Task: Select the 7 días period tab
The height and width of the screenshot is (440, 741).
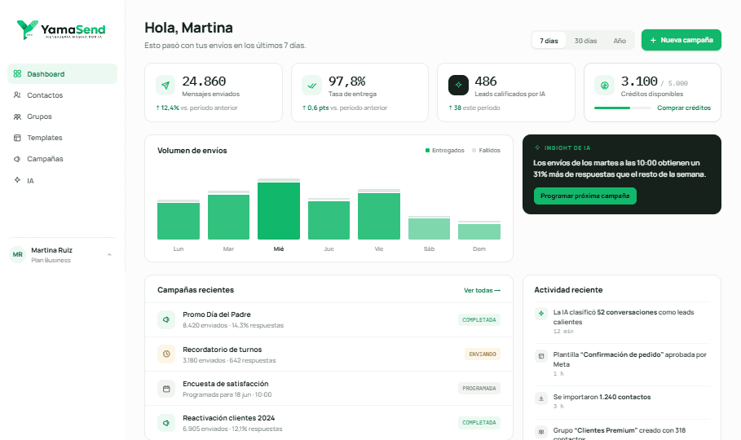Action: 549,41
